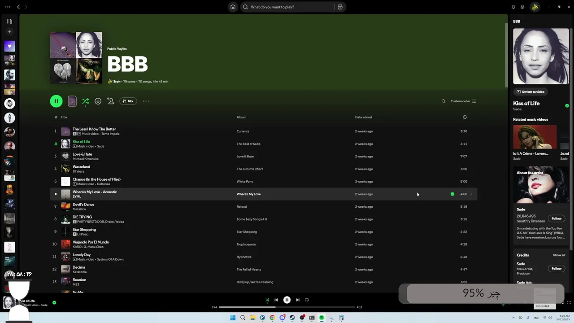574x323 pixels.
Task: Toggle saved checkmark in Now Playing panel
Action: pos(567,105)
